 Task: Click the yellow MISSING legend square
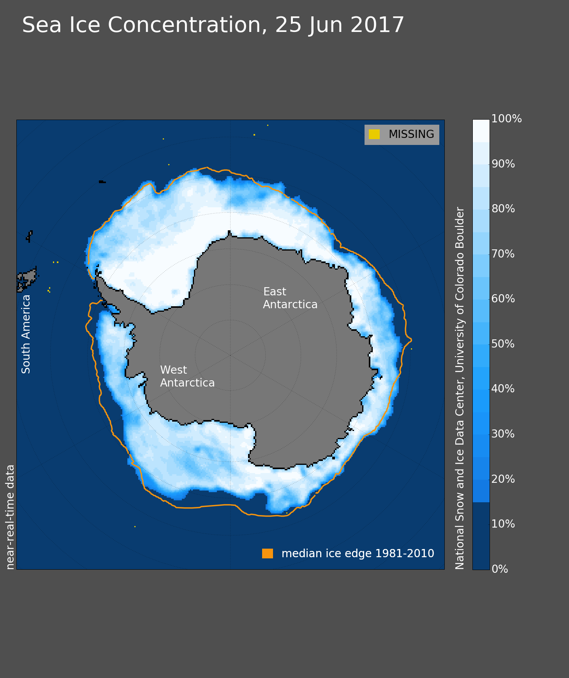(374, 134)
